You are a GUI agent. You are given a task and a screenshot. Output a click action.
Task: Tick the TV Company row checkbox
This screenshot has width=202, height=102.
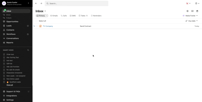tap(36, 26)
